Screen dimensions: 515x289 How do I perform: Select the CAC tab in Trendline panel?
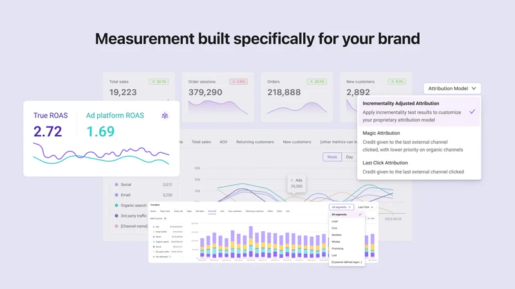288,211
